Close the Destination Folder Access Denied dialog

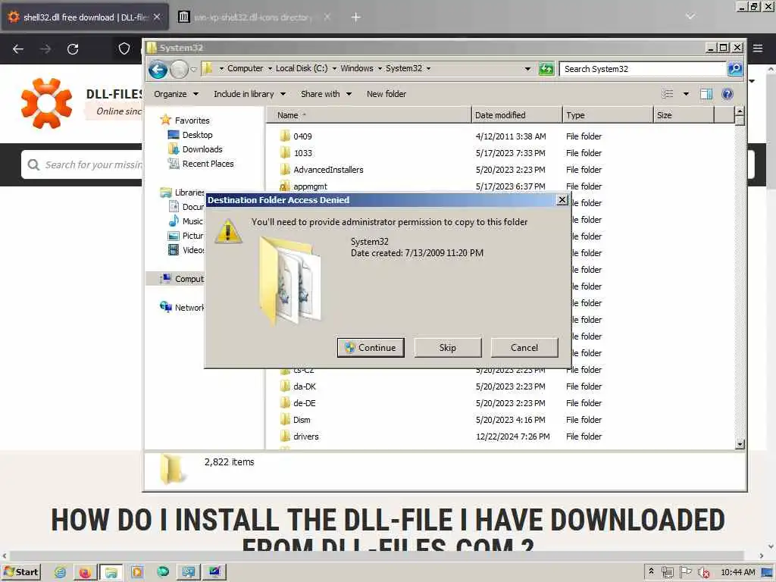point(562,199)
